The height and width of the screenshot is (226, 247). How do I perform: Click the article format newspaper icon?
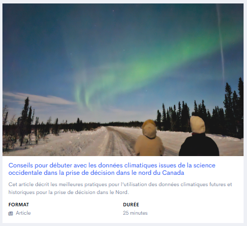(11, 213)
